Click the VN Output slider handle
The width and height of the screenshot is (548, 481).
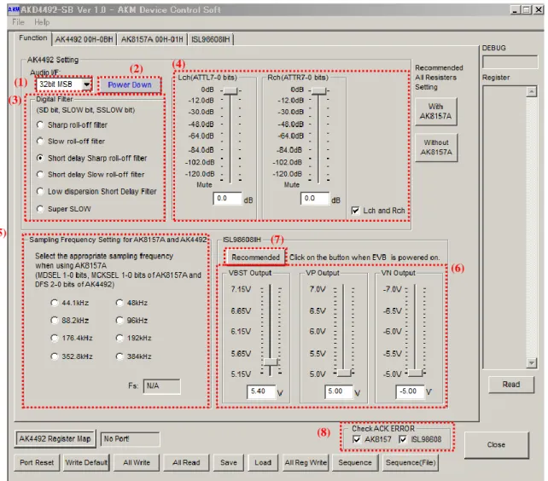pos(416,373)
